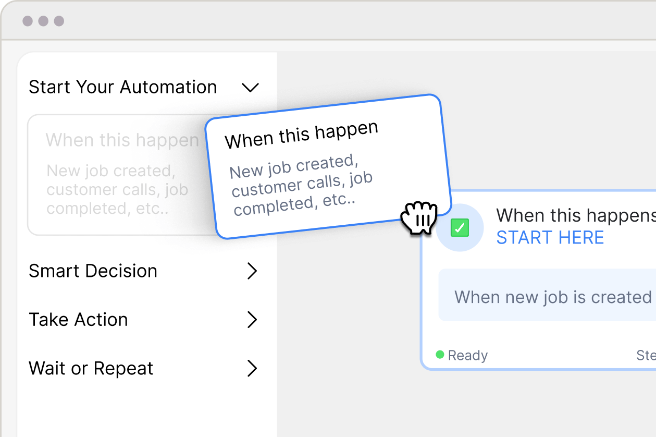Click the Start Your Automation heading

[123, 87]
